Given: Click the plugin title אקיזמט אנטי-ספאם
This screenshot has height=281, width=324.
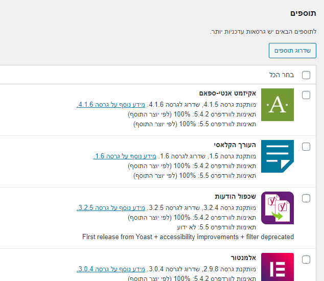Looking at the screenshot, I should 227,93.
